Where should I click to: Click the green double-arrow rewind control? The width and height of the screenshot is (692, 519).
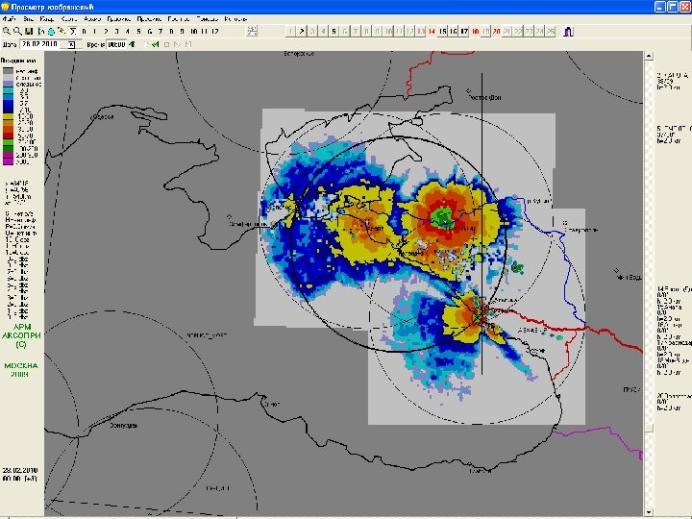(x=155, y=44)
